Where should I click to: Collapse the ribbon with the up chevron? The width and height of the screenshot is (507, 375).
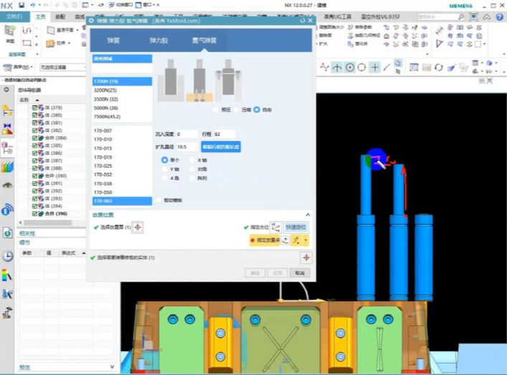point(486,16)
